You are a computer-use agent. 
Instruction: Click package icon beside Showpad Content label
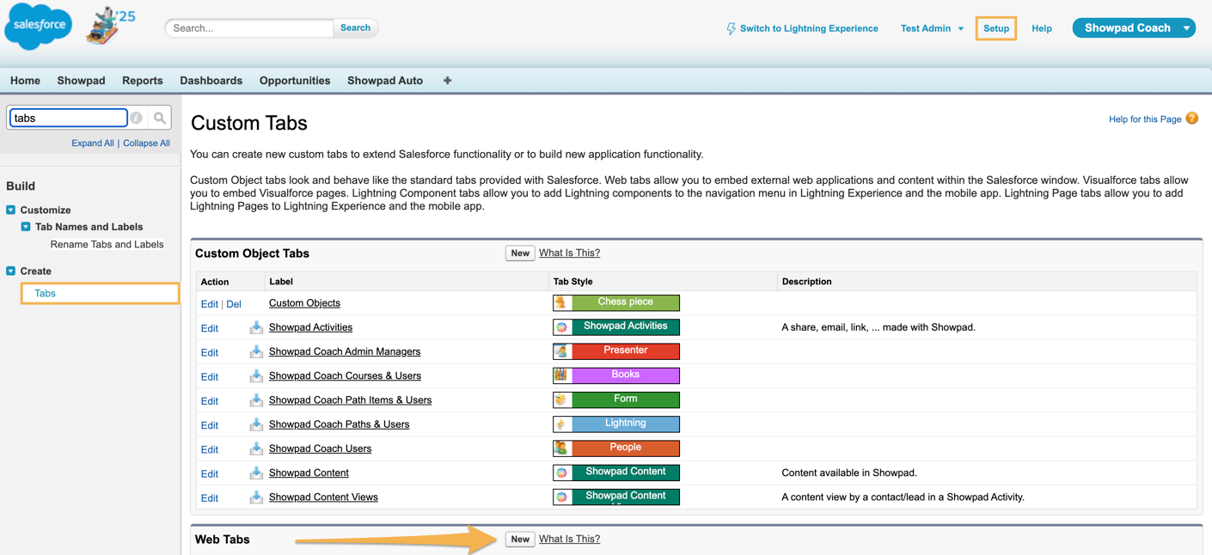tap(256, 473)
